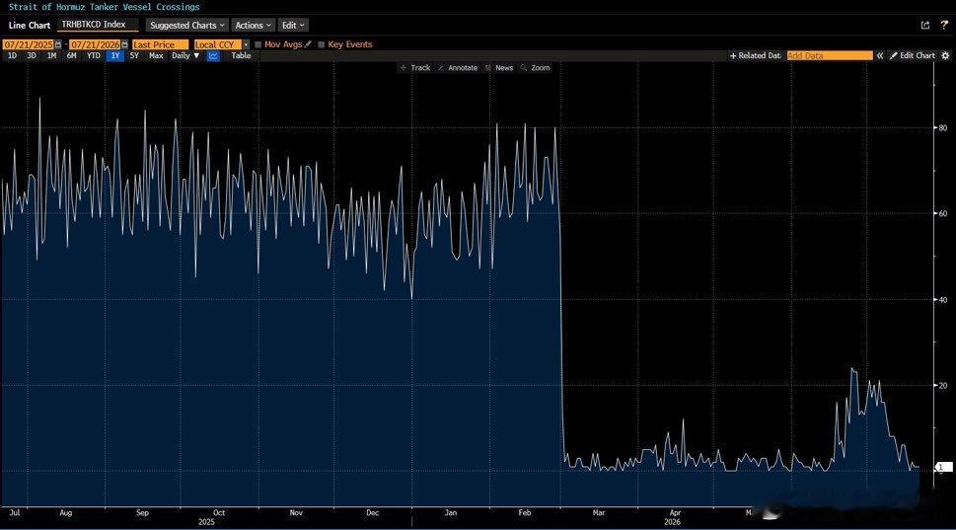
Task: Open the help question mark icon
Action: (x=944, y=25)
